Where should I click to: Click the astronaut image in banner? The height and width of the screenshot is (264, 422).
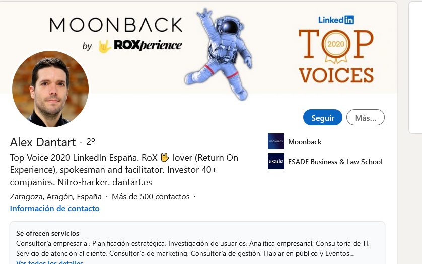[x=218, y=54]
